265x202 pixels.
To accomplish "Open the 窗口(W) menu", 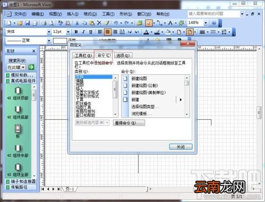I will coord(144,14).
